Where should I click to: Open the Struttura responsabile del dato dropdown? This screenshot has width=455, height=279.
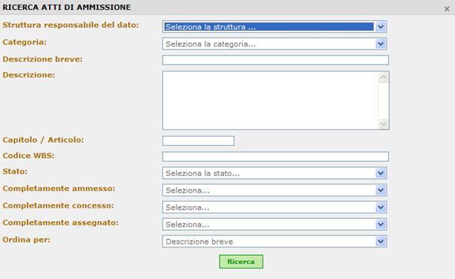tap(275, 26)
